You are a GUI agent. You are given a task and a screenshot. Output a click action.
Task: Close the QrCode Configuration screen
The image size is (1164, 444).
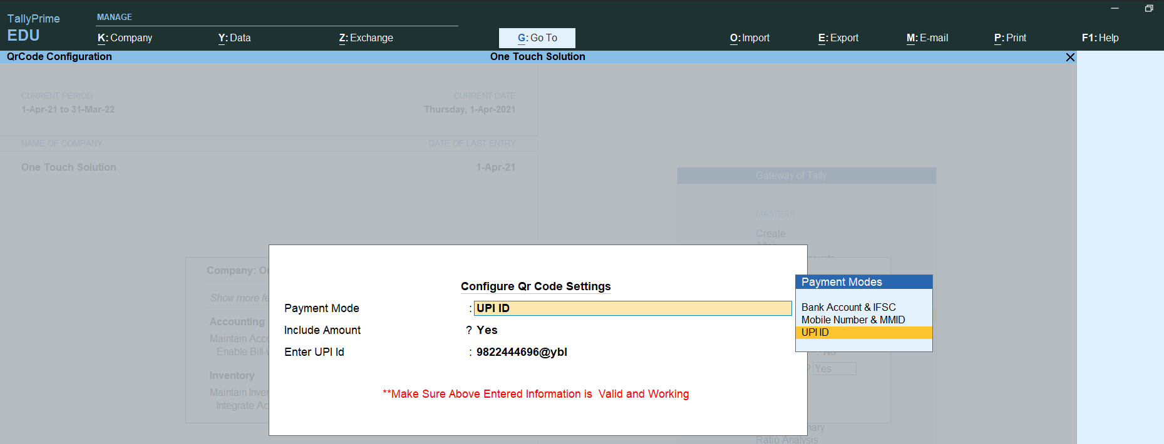pyautogui.click(x=1070, y=57)
